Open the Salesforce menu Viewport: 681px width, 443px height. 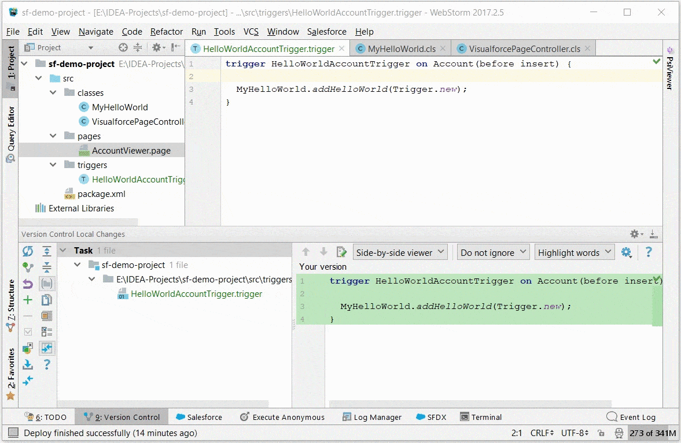click(x=326, y=32)
